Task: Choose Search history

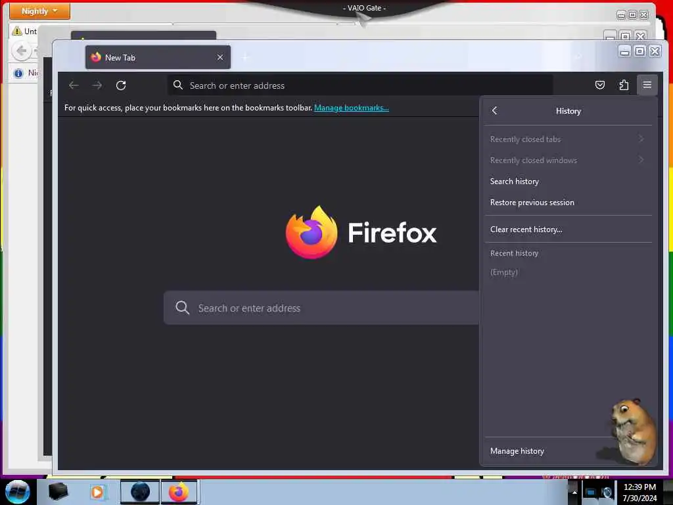Action: tap(568, 181)
